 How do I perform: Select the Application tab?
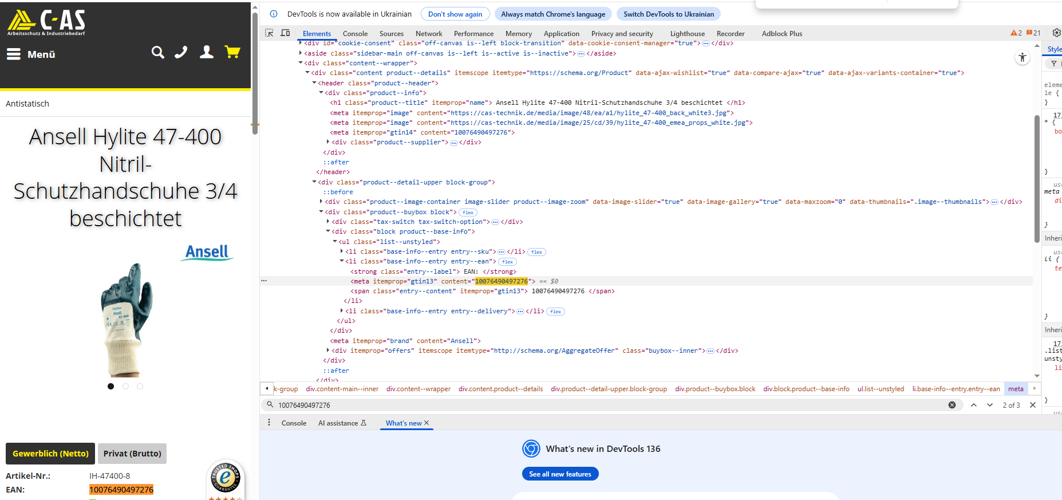click(x=562, y=34)
